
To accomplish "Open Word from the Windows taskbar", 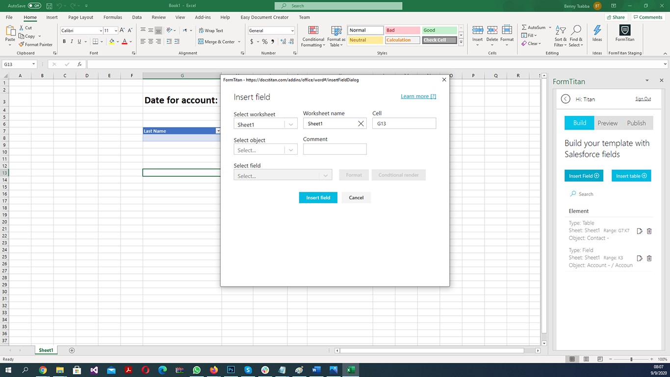I will (x=315, y=370).
